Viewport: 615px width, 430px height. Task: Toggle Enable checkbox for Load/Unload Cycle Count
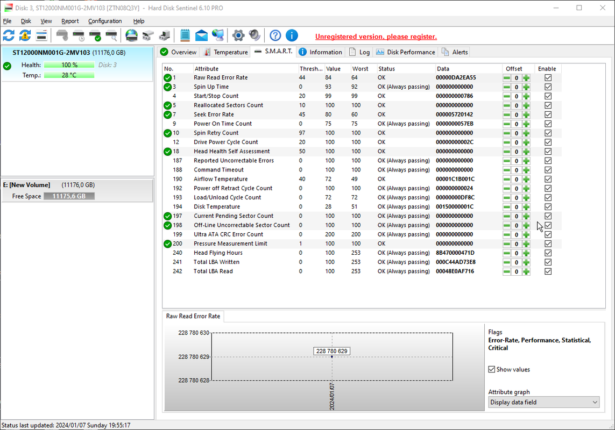[x=548, y=198]
